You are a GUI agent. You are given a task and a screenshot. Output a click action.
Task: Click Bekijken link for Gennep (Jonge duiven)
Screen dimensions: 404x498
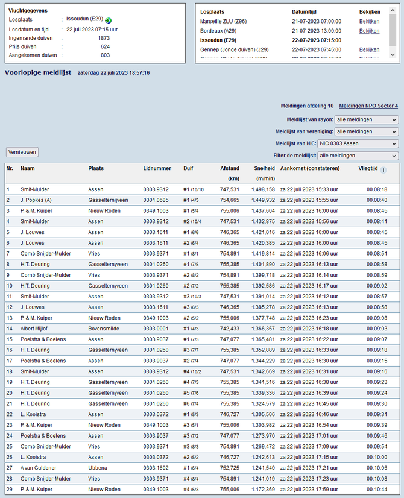pos(369,49)
